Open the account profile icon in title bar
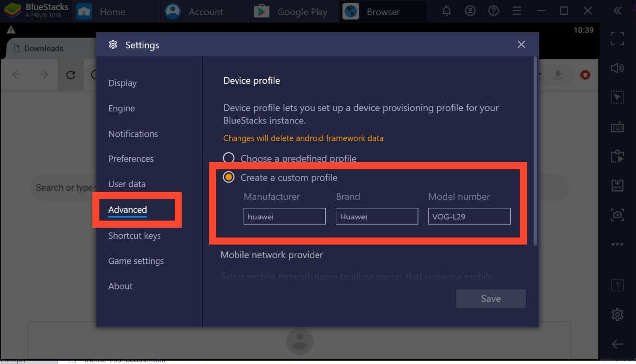 pyautogui.click(x=470, y=11)
